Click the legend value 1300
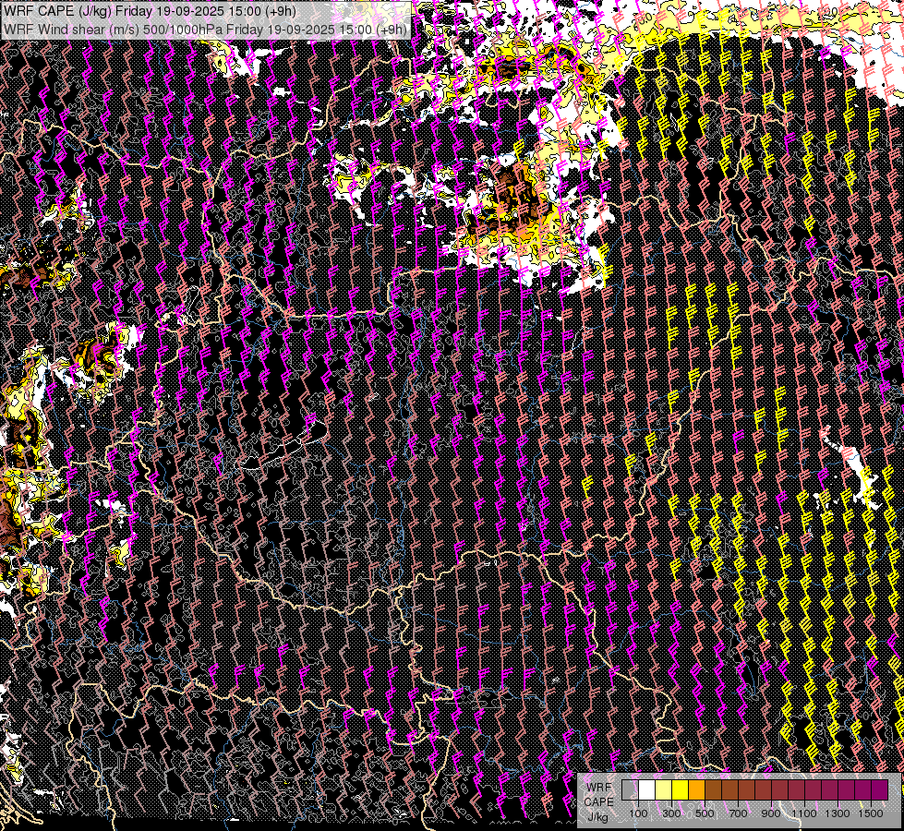The image size is (904, 831). (x=838, y=813)
